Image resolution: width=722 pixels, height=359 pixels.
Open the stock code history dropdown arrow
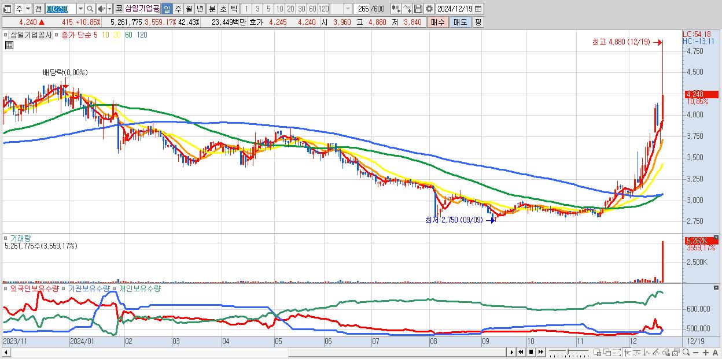[x=80, y=9]
